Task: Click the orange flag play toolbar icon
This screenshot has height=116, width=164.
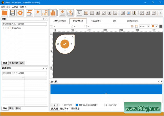Action: coord(37,13)
